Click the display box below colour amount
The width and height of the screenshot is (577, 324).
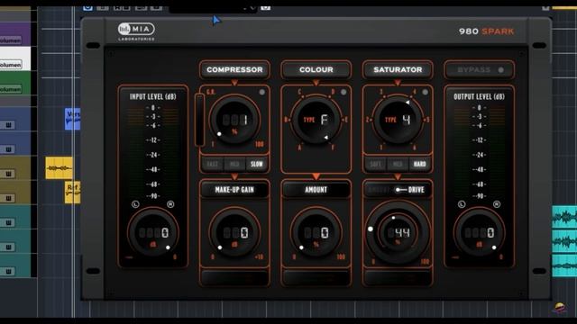(316, 278)
